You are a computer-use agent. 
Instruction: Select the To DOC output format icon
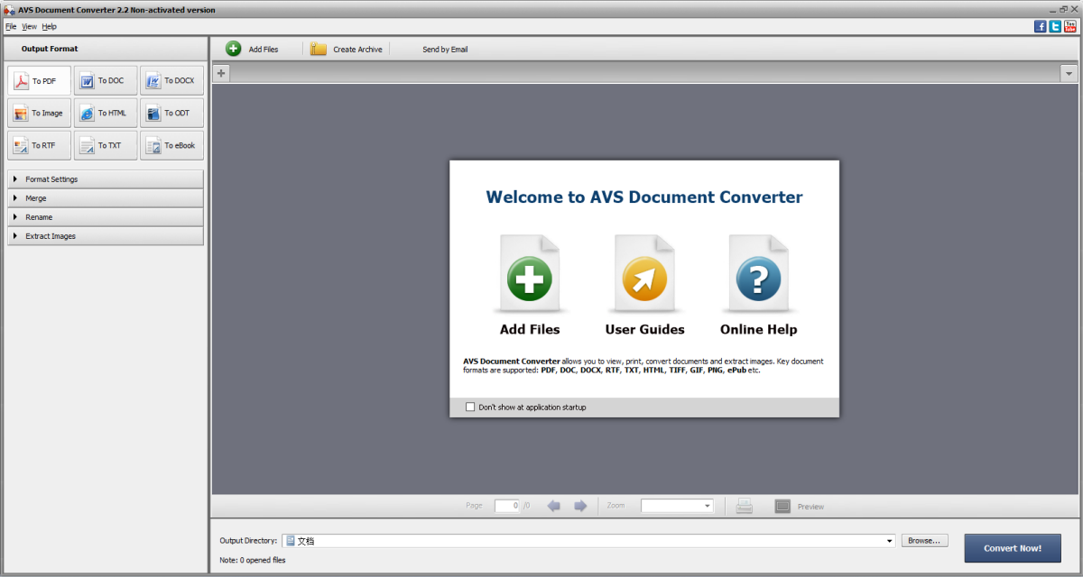pyautogui.click(x=105, y=80)
